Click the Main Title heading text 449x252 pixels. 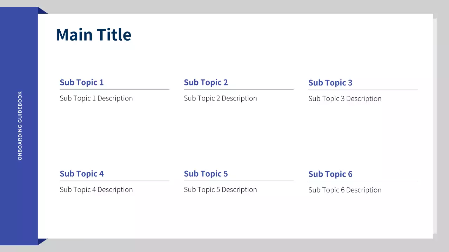(94, 35)
